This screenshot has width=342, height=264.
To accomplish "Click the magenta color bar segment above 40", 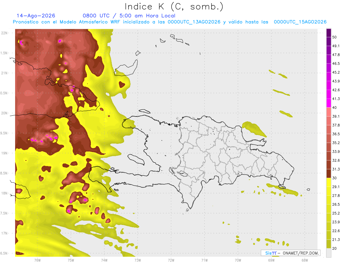I will [x=329, y=103].
